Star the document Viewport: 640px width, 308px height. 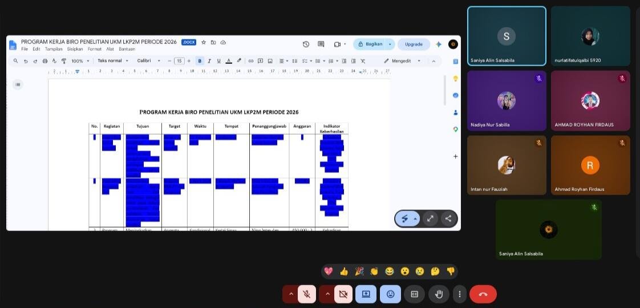point(203,42)
